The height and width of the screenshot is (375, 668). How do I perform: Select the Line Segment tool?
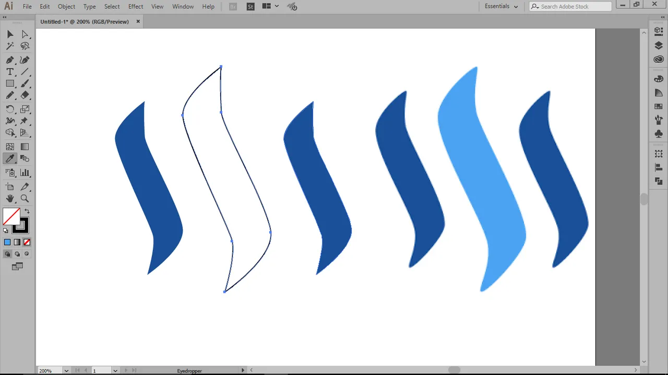(25, 72)
